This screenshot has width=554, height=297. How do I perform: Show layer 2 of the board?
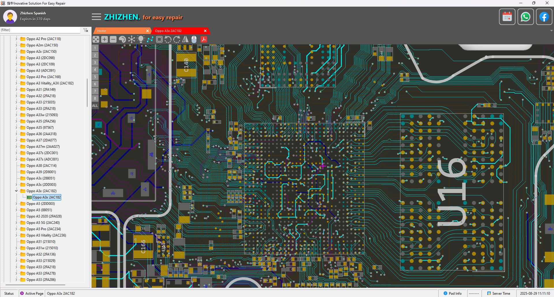(x=95, y=55)
